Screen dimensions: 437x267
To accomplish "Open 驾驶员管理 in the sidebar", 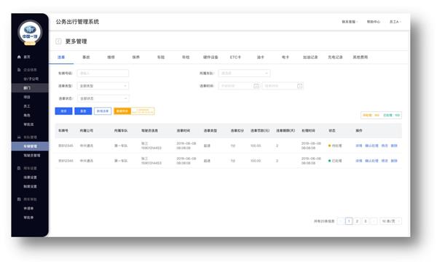I will click(x=32, y=156).
